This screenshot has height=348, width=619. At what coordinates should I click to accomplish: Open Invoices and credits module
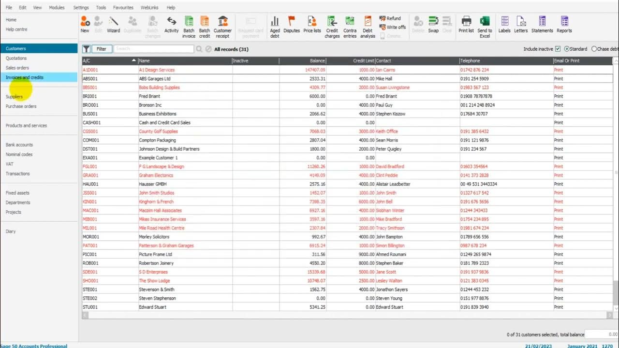(x=39, y=77)
